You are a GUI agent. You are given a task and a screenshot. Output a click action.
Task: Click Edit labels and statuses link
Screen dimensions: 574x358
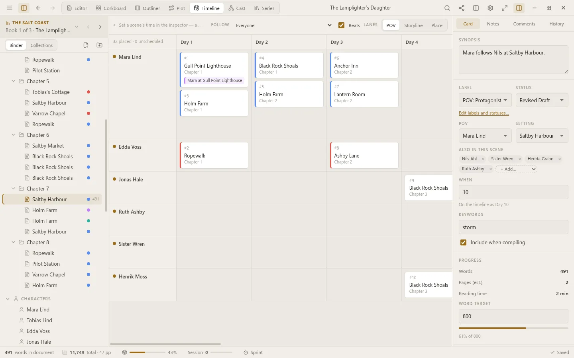click(484, 113)
